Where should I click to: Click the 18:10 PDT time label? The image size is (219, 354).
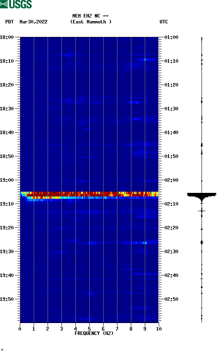click(7, 61)
